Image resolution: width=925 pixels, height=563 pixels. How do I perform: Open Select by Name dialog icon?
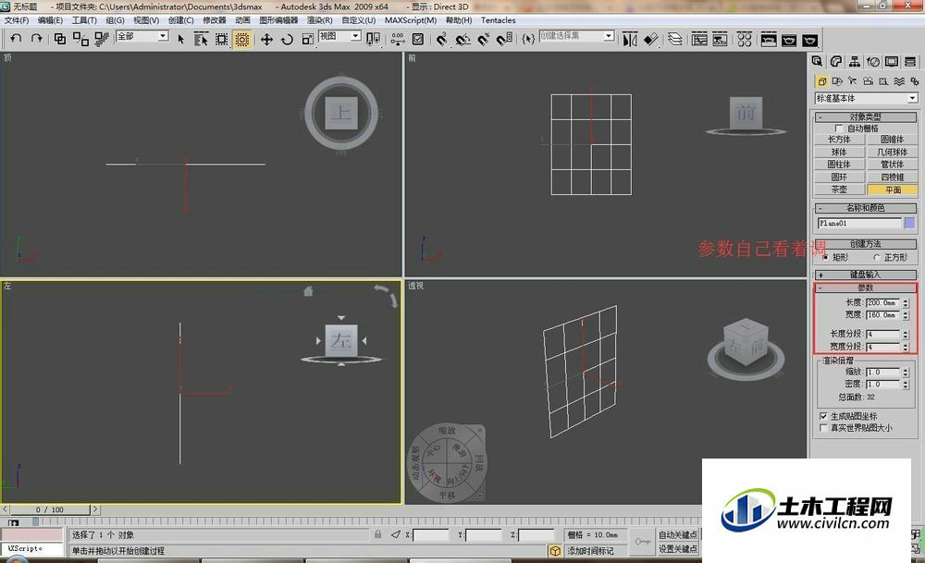click(201, 40)
